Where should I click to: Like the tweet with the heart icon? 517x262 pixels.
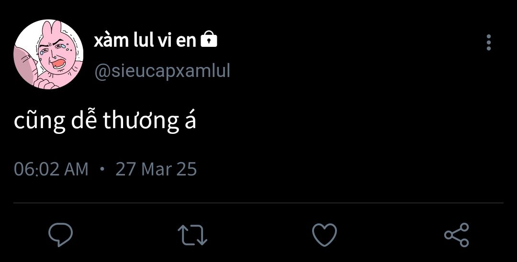click(x=325, y=235)
